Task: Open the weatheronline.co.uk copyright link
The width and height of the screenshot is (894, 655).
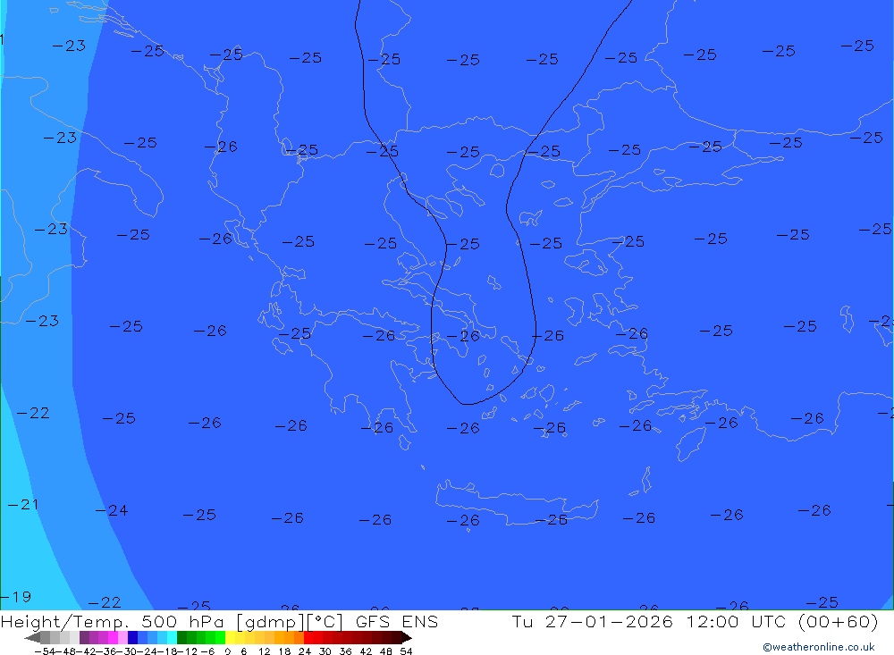Action: click(x=819, y=647)
